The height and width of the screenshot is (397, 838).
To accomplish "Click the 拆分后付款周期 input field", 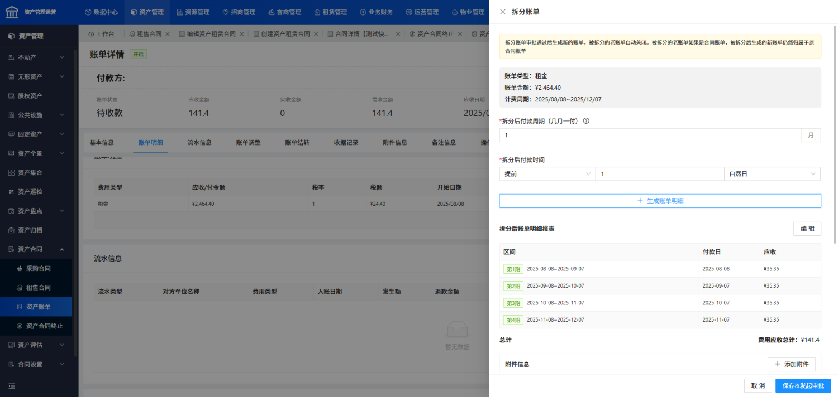I will pos(650,135).
